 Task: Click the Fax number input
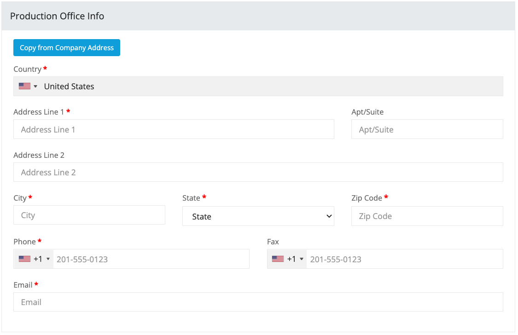click(405, 259)
